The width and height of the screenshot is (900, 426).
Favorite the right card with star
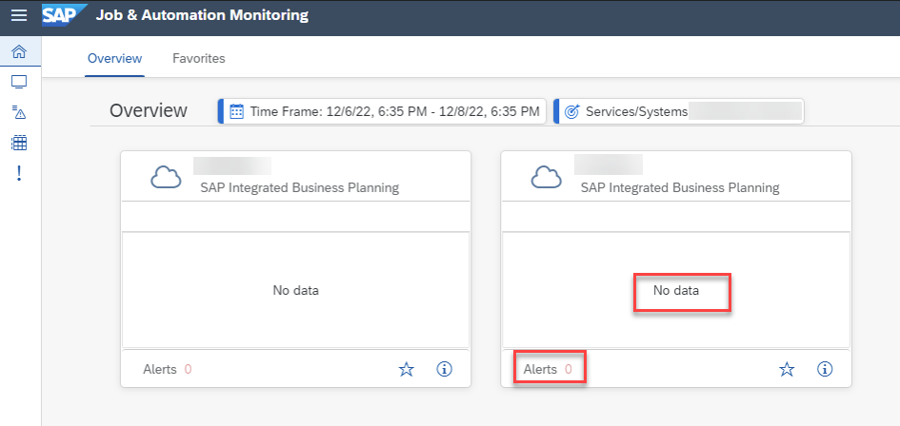coord(787,369)
